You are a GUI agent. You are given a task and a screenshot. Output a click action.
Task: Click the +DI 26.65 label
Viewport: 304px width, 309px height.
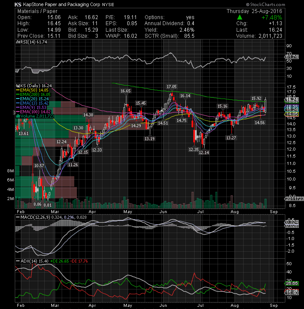click(59, 261)
